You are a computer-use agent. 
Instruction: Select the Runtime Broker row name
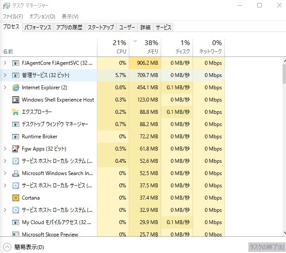pos(40,137)
